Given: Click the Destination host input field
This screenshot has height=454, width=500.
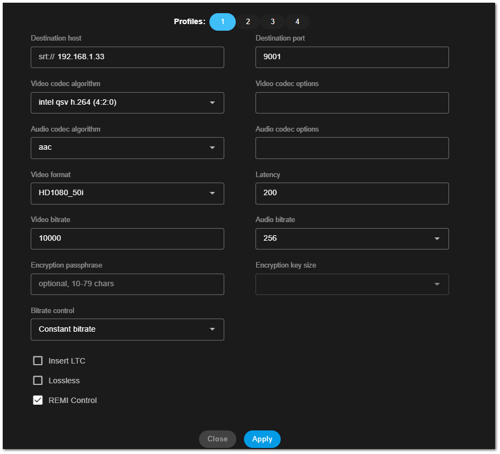Looking at the screenshot, I should tap(127, 57).
